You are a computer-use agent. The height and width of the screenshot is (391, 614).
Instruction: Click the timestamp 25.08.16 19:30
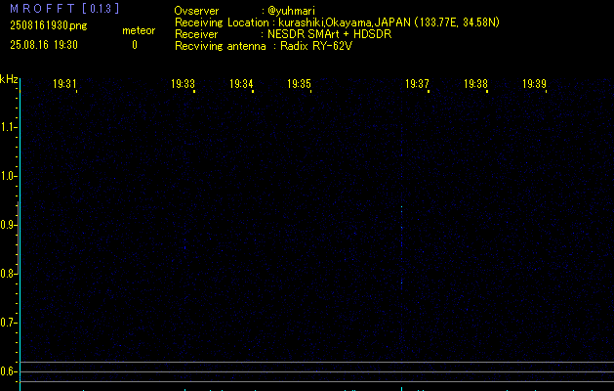[44, 45]
